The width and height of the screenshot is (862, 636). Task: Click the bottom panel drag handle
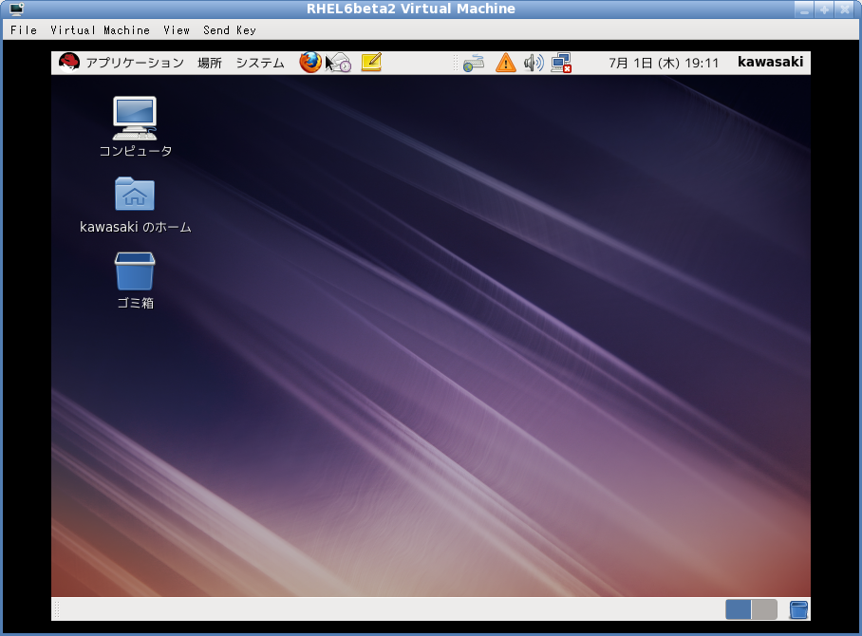point(56,609)
